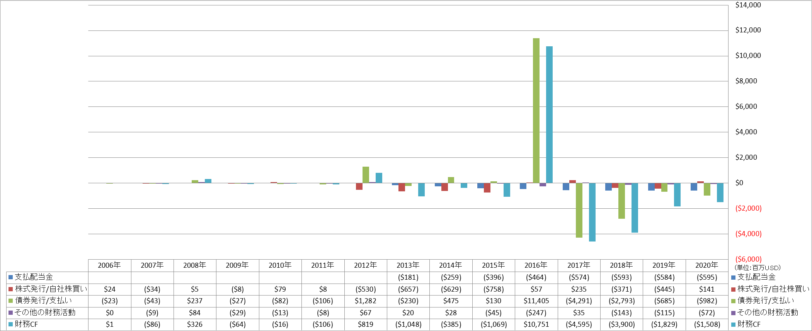812x331 pixels.
Task: Select the ($530) table cell
Action: 366,289
